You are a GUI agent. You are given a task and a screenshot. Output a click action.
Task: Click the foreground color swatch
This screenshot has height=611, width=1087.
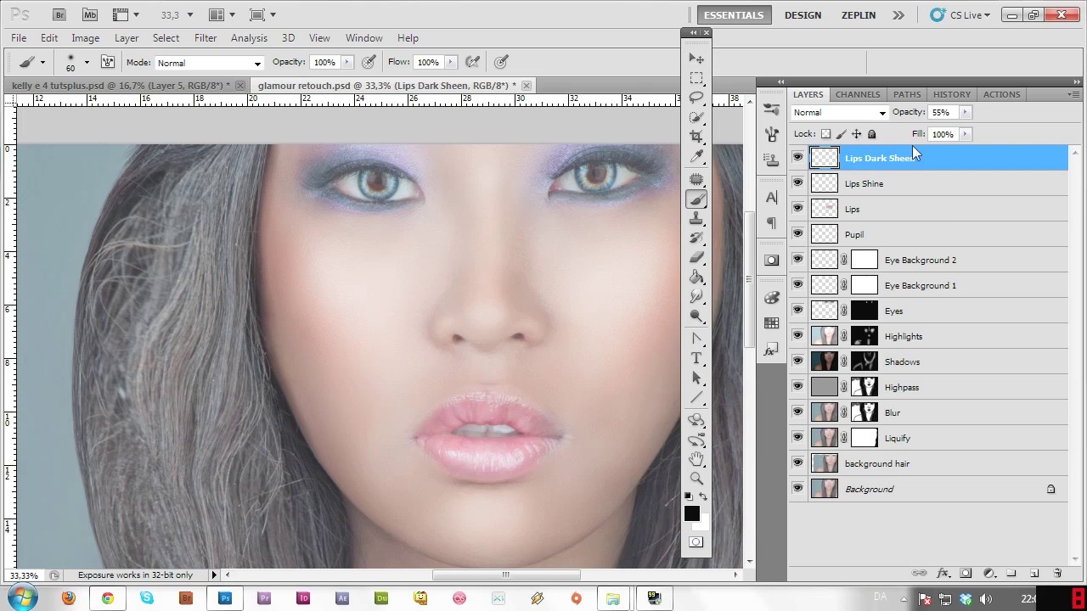coord(691,513)
